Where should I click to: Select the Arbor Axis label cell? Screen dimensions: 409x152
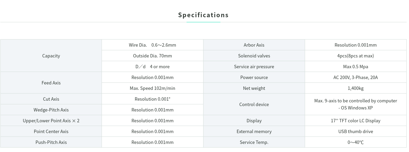[x=254, y=45]
